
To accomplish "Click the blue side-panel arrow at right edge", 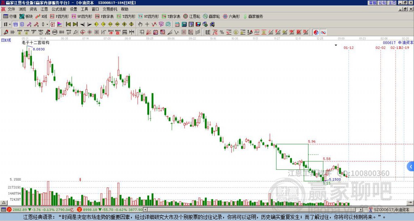I will pos(411,166).
